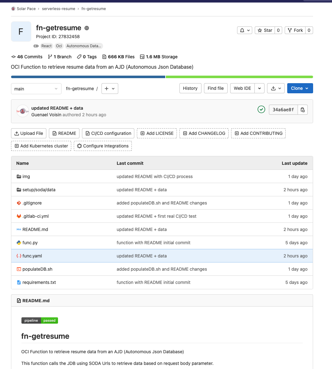The height and width of the screenshot is (369, 332).
Task: Click the img folder icon
Action: pyautogui.click(x=19, y=176)
